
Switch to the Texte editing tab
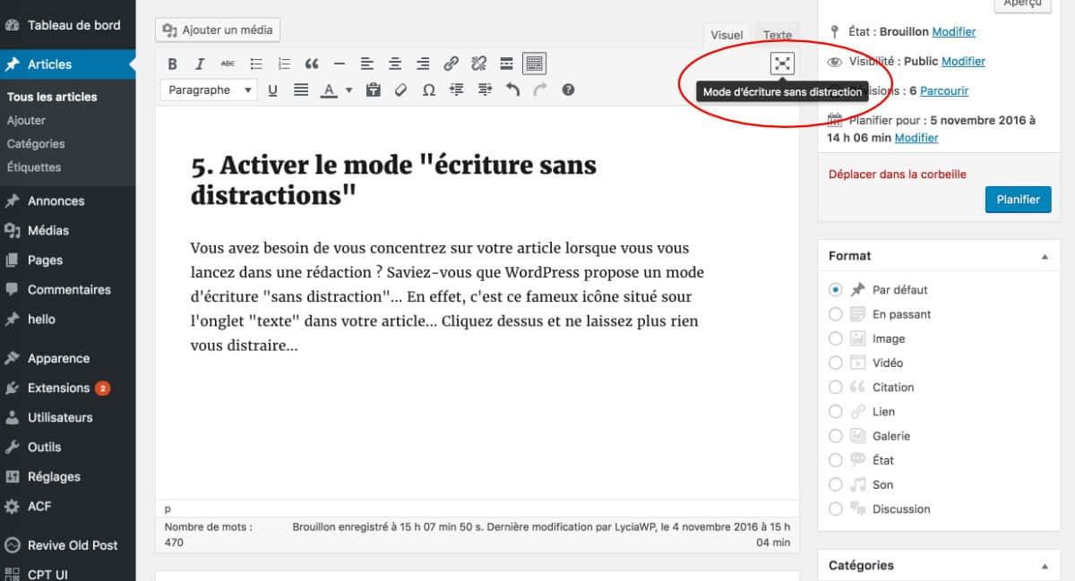[777, 35]
